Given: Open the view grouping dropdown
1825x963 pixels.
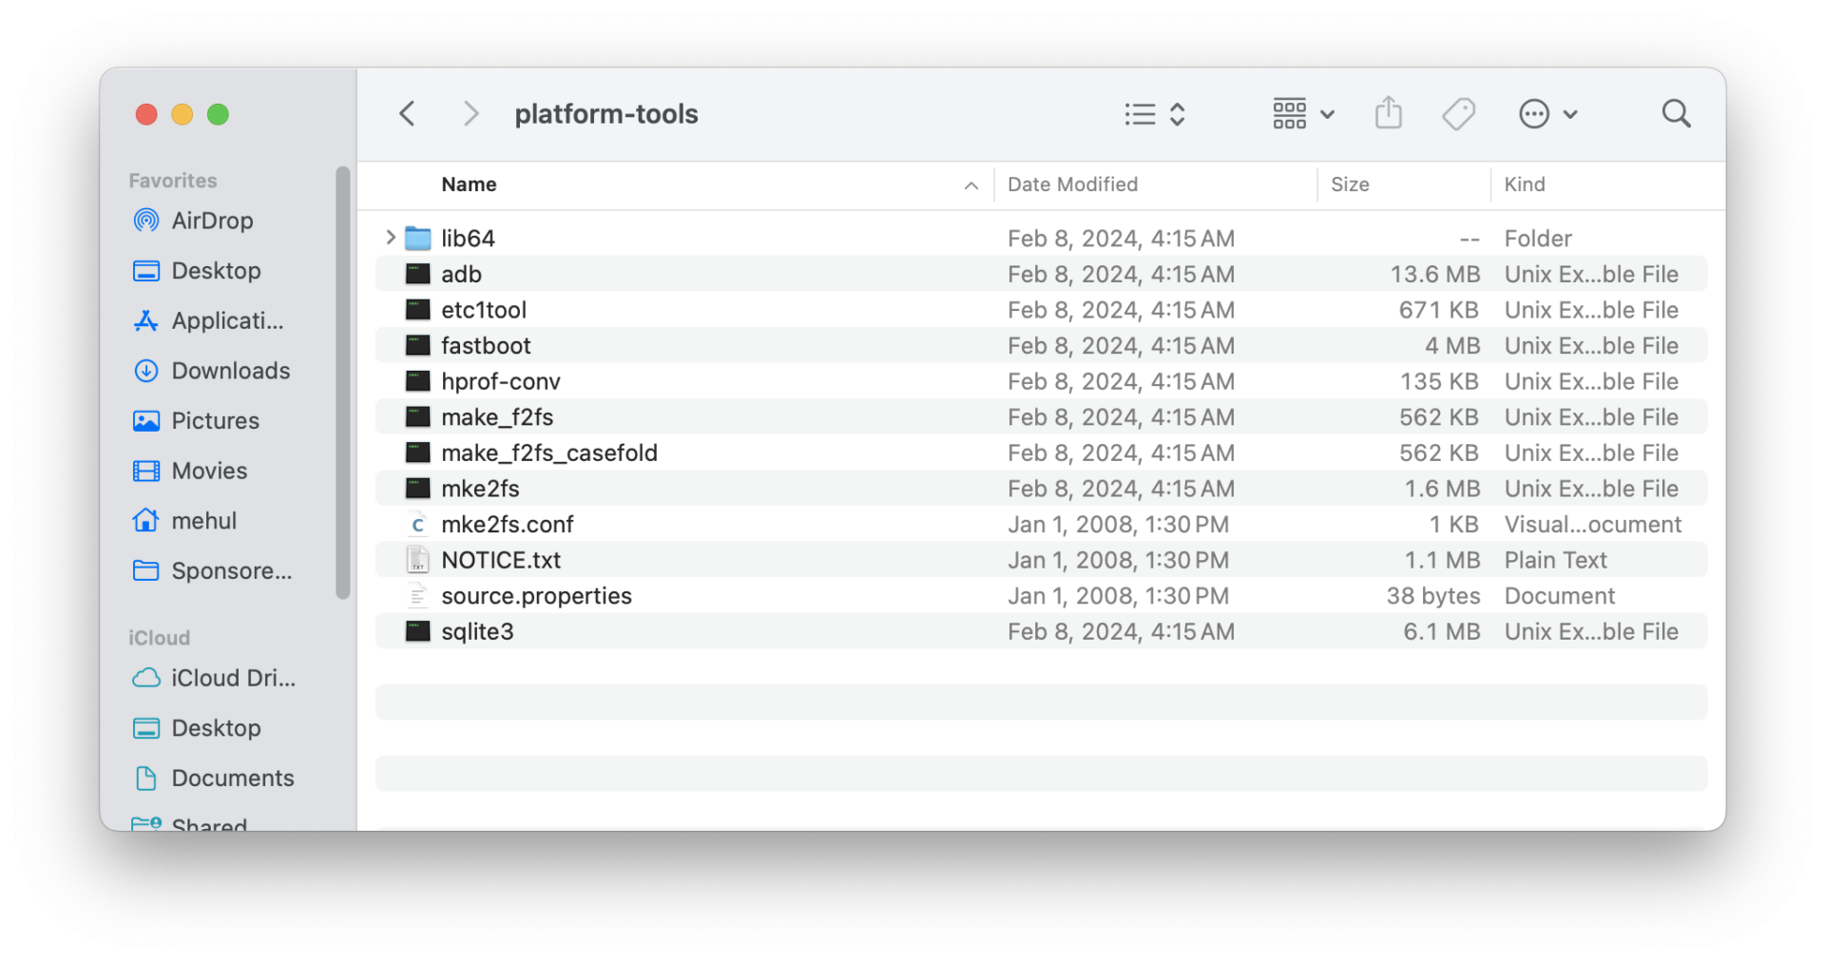Looking at the screenshot, I should click(1302, 113).
